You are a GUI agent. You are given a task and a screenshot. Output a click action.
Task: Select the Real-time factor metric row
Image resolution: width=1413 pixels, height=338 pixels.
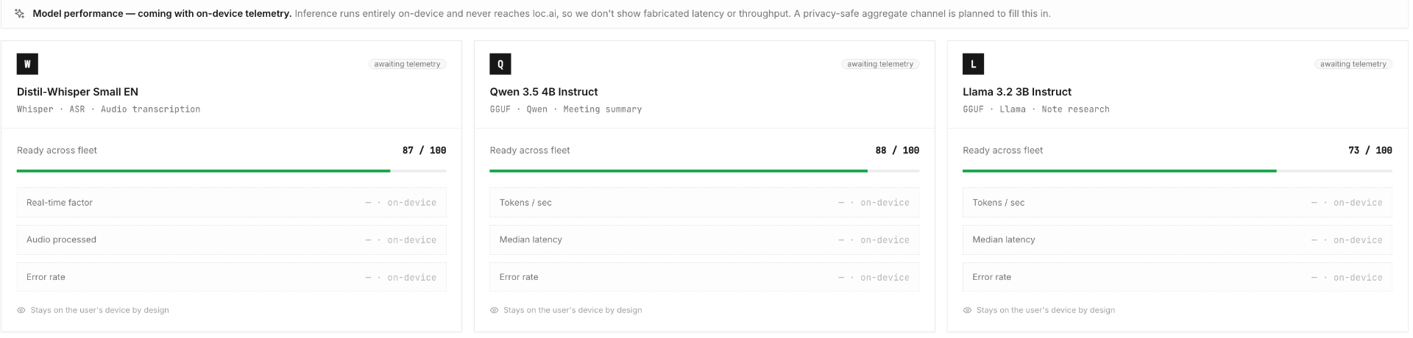(x=231, y=203)
